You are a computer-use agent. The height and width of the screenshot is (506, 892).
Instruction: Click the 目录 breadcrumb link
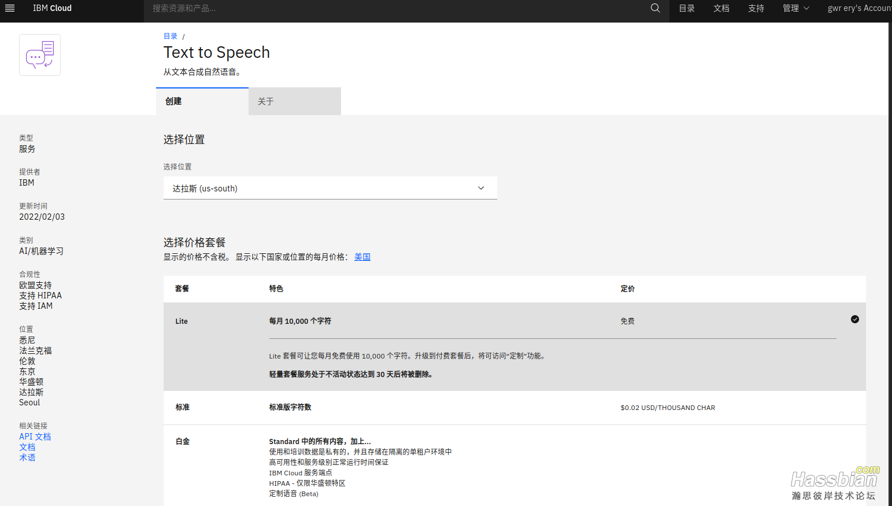171,36
